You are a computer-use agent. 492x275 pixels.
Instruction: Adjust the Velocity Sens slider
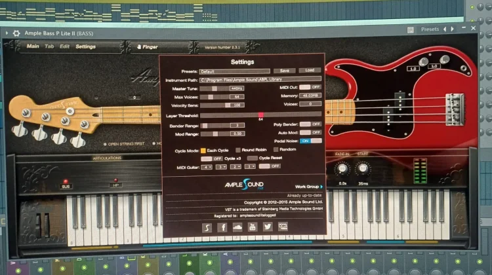[x=228, y=105]
